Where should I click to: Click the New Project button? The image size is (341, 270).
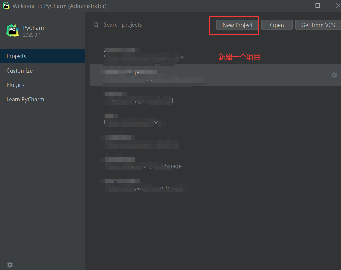point(237,25)
